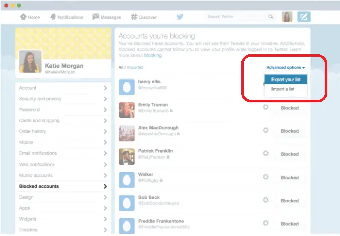
Task: Open gear menu for Bob Beck
Action: coord(266,200)
